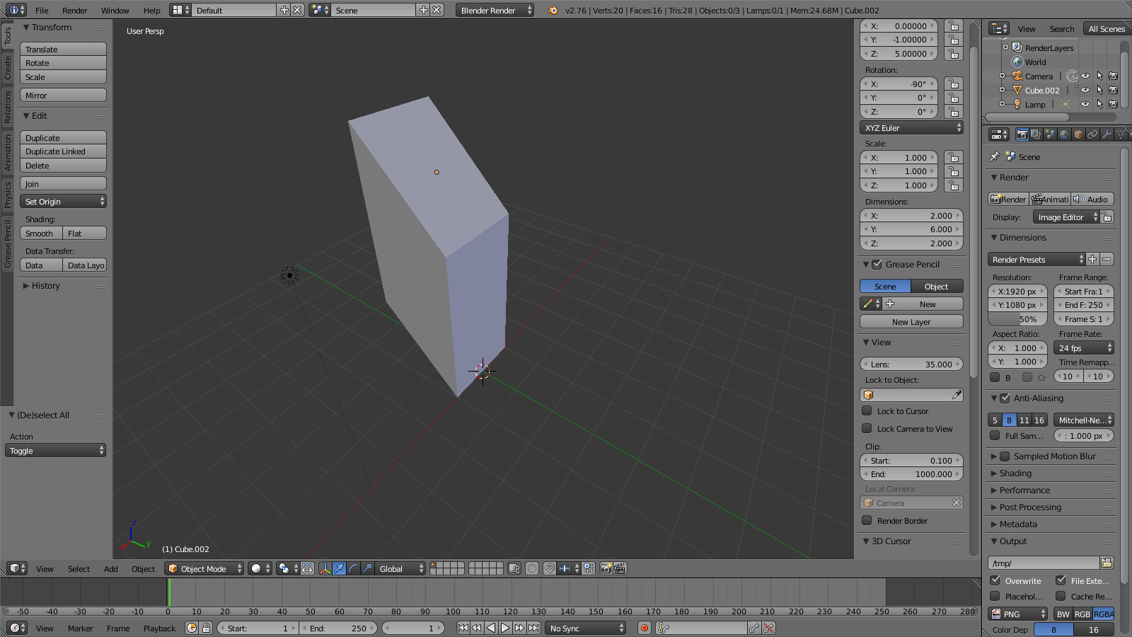This screenshot has height=637, width=1132.
Task: Click the red auto-keyframe record button
Action: (644, 628)
